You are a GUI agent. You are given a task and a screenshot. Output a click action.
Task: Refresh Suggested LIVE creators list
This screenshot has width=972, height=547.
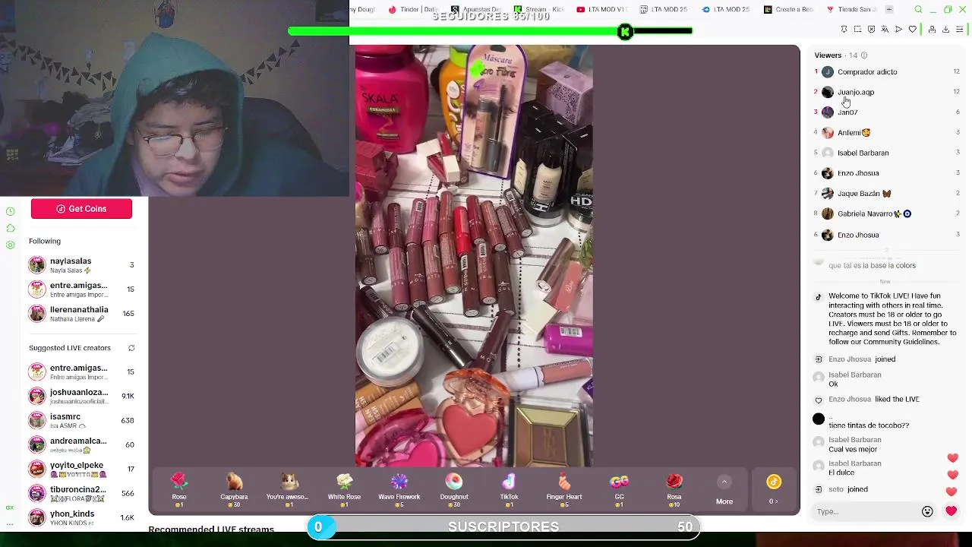coord(131,348)
